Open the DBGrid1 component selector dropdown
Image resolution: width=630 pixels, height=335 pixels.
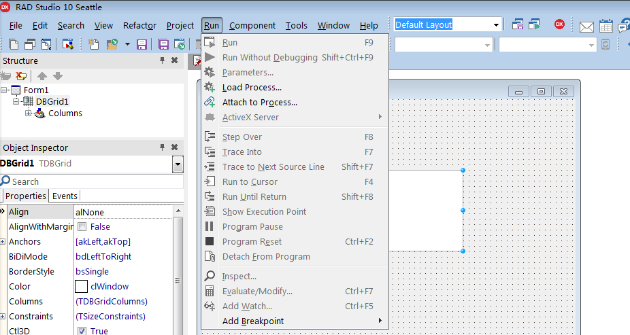[x=178, y=164]
